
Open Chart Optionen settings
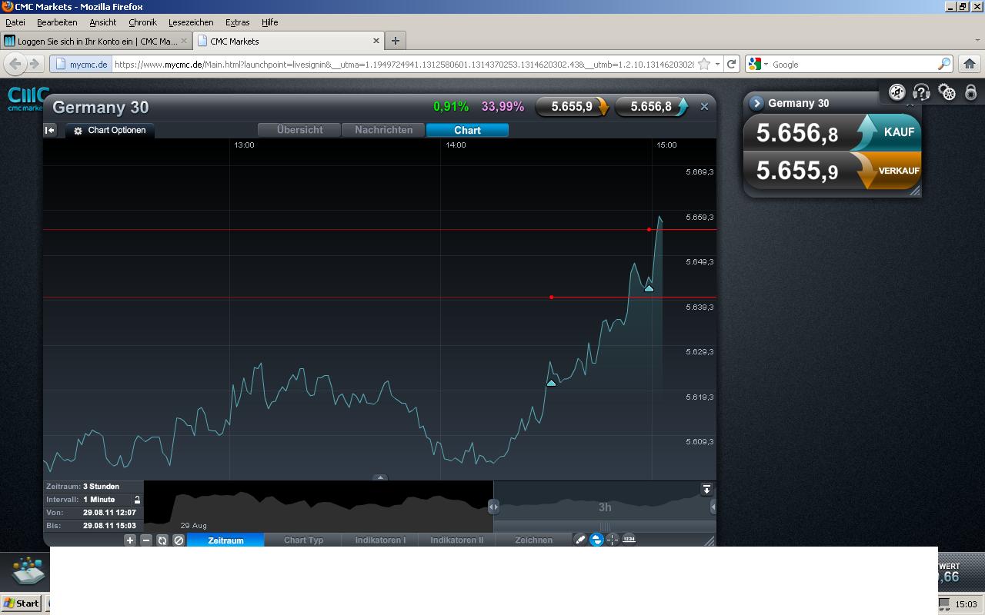(109, 131)
